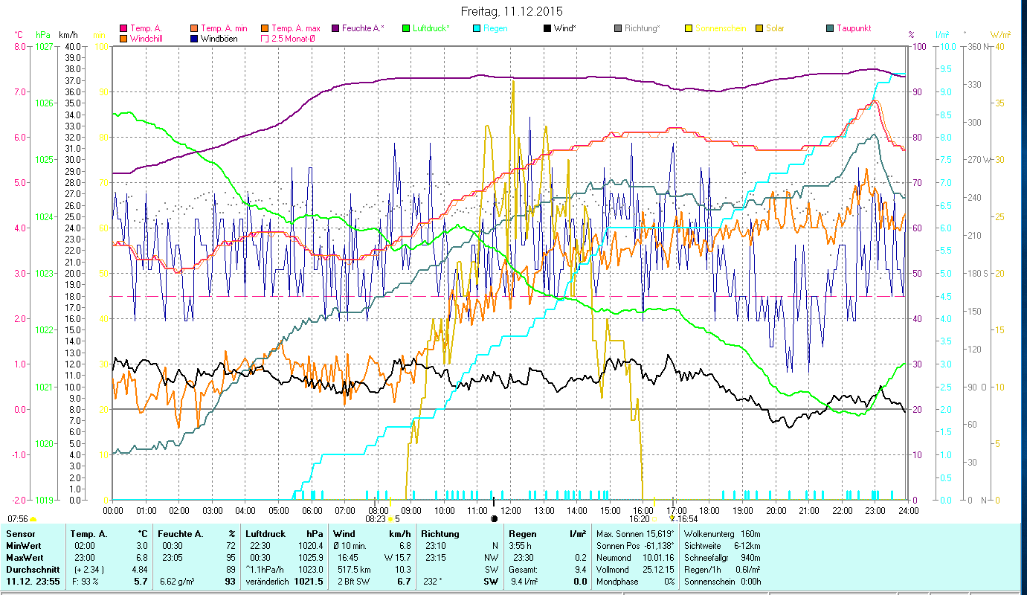Toggle the green Luftdruck legend square
The image size is (1027, 595).
tap(406, 28)
